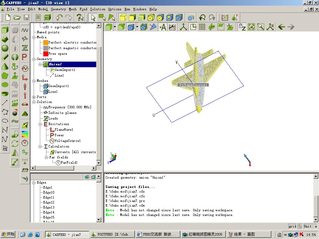The image size is (319, 239).
Task: Collapse the Excitations node
Action: point(40,124)
